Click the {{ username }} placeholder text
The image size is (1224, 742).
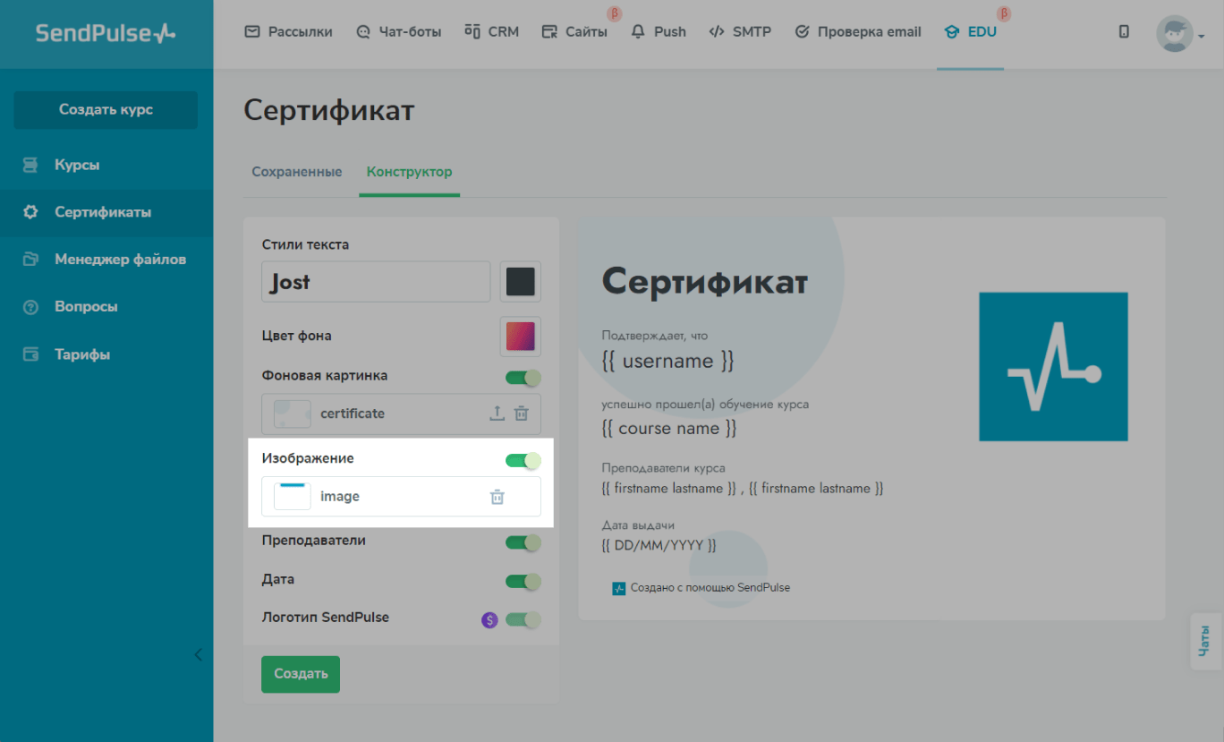[668, 362]
